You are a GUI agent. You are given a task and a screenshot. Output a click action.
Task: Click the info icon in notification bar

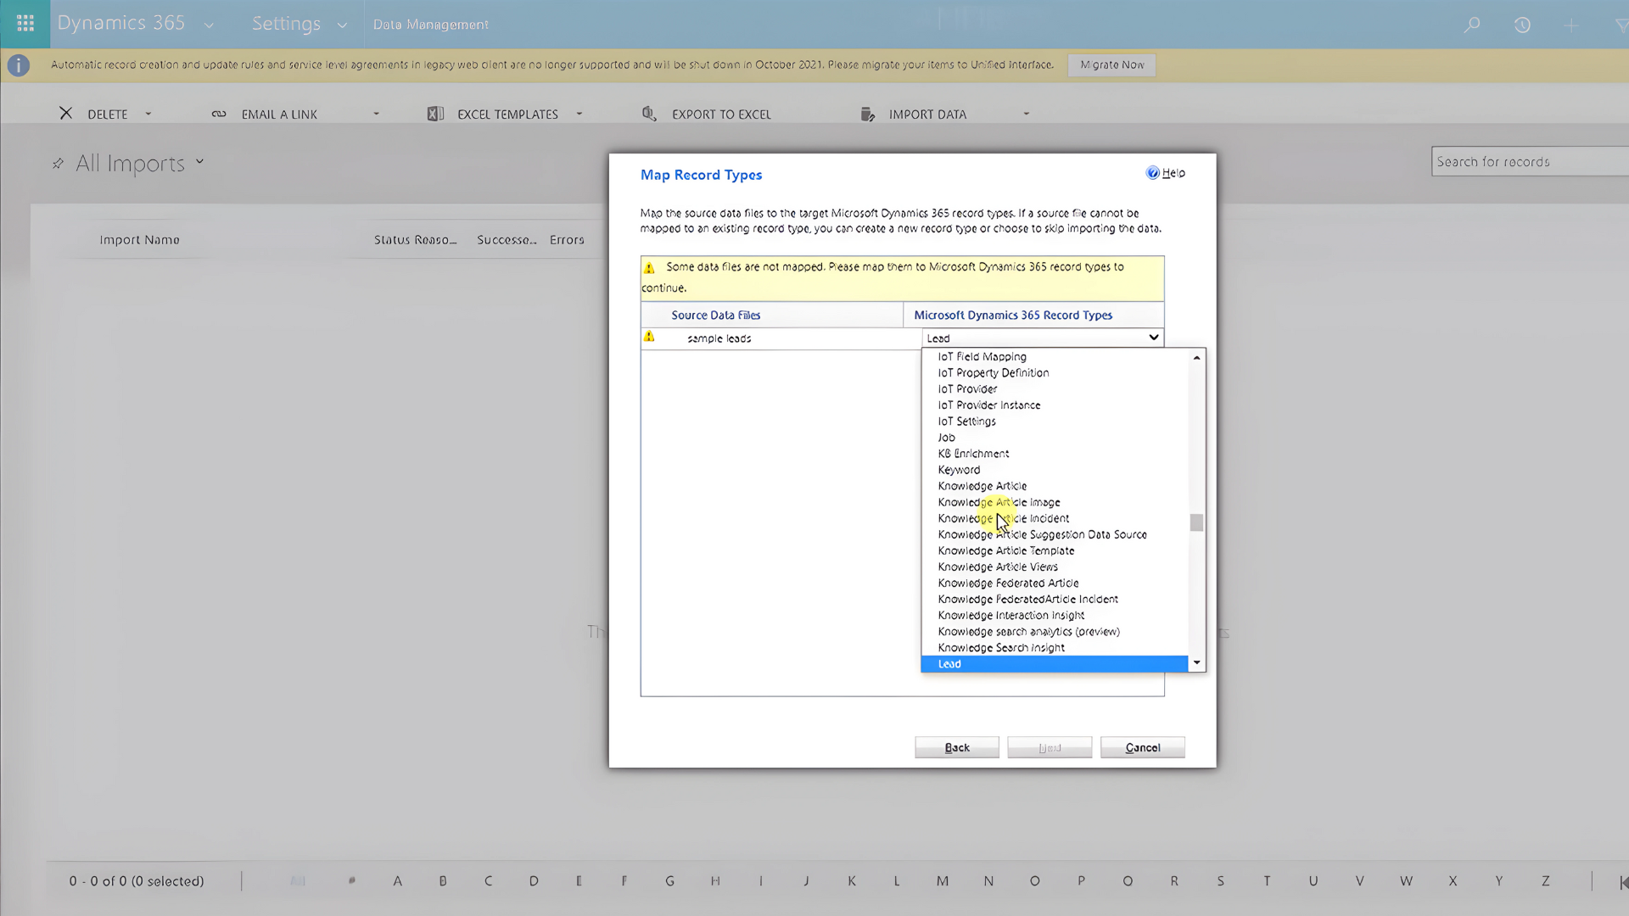(x=19, y=65)
